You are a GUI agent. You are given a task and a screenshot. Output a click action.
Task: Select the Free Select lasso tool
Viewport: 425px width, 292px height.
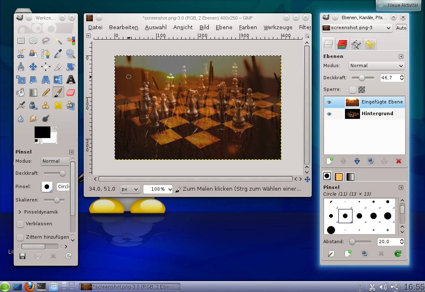(x=45, y=41)
